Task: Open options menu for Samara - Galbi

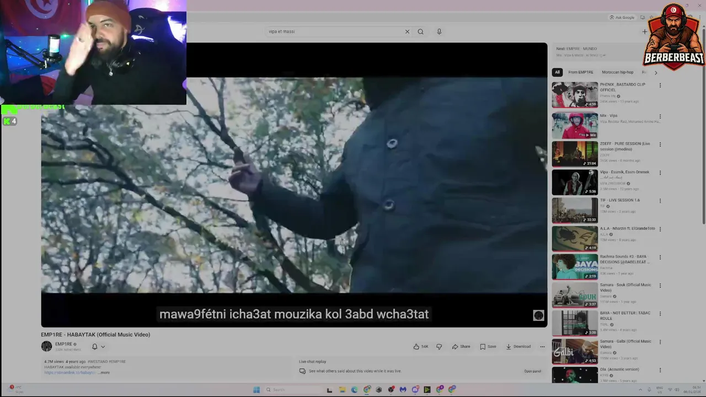Action: tap(660, 342)
